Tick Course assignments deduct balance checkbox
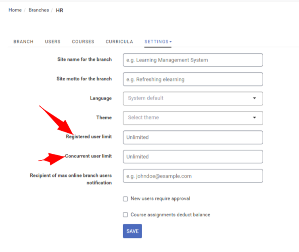Image resolution: width=299 pixels, height=252 pixels. [x=125, y=215]
